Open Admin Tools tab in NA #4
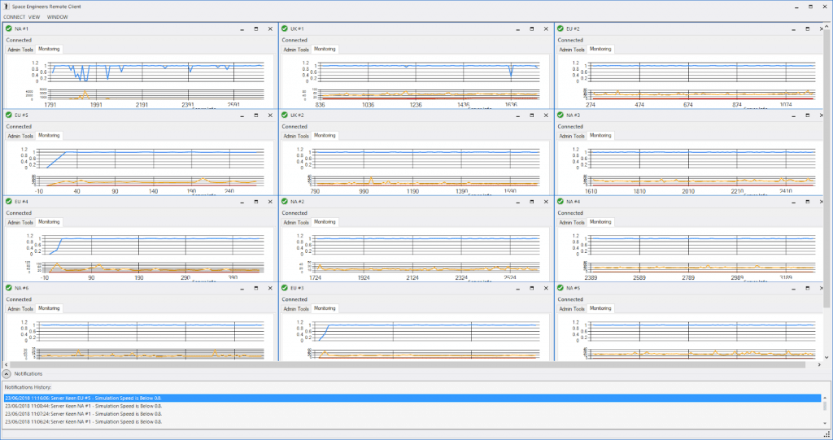 pyautogui.click(x=572, y=223)
